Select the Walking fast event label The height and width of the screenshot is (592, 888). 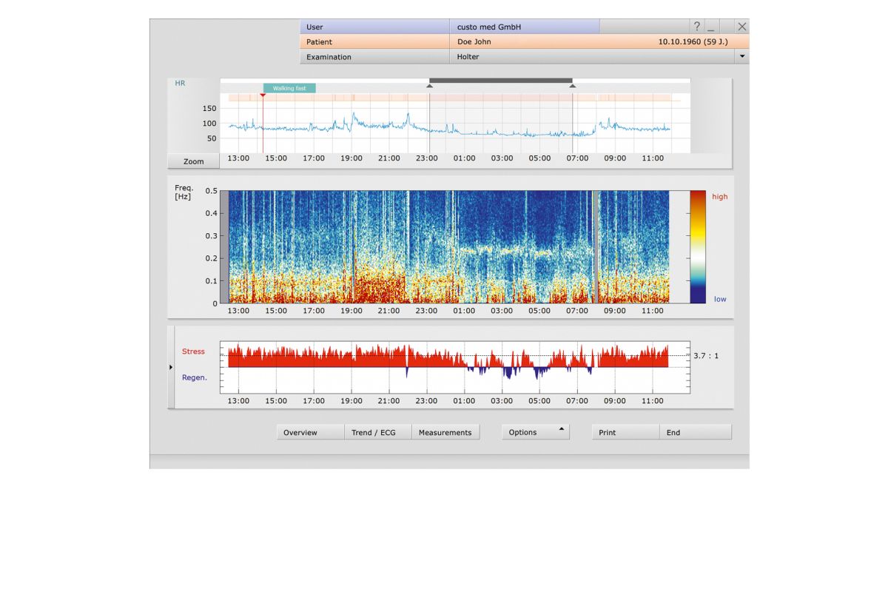[289, 88]
